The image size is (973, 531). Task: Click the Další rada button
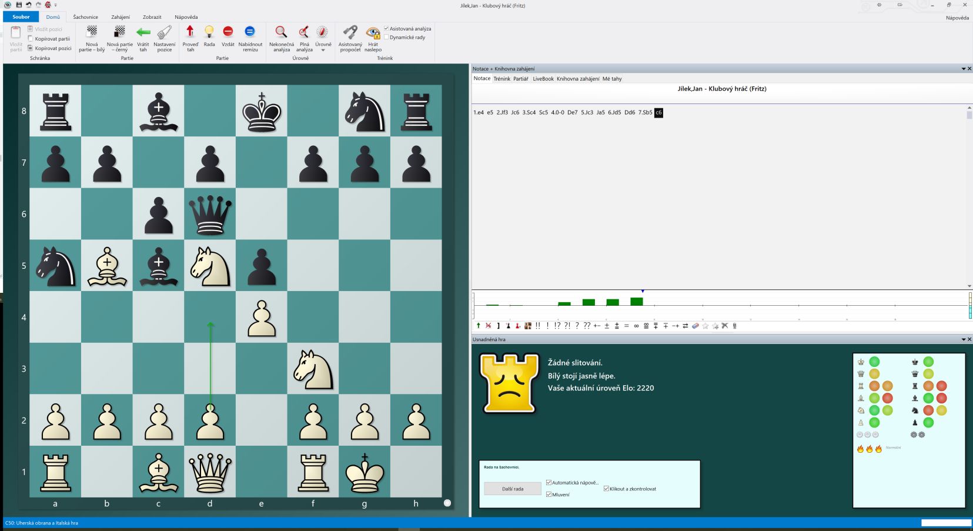tap(513, 489)
